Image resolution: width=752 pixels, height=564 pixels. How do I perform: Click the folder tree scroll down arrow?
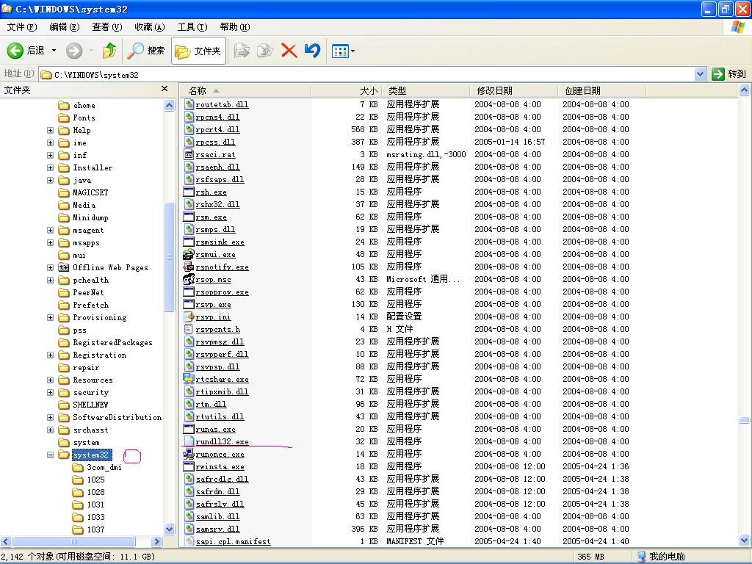(x=170, y=529)
